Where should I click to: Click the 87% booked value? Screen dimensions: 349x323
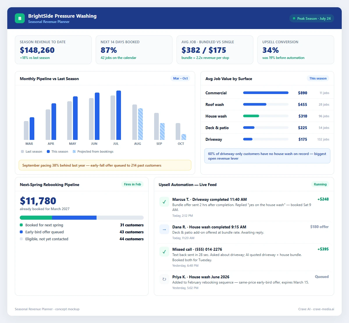(109, 50)
